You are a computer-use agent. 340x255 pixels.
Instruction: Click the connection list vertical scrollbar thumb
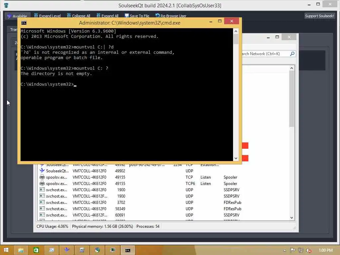click(x=292, y=99)
